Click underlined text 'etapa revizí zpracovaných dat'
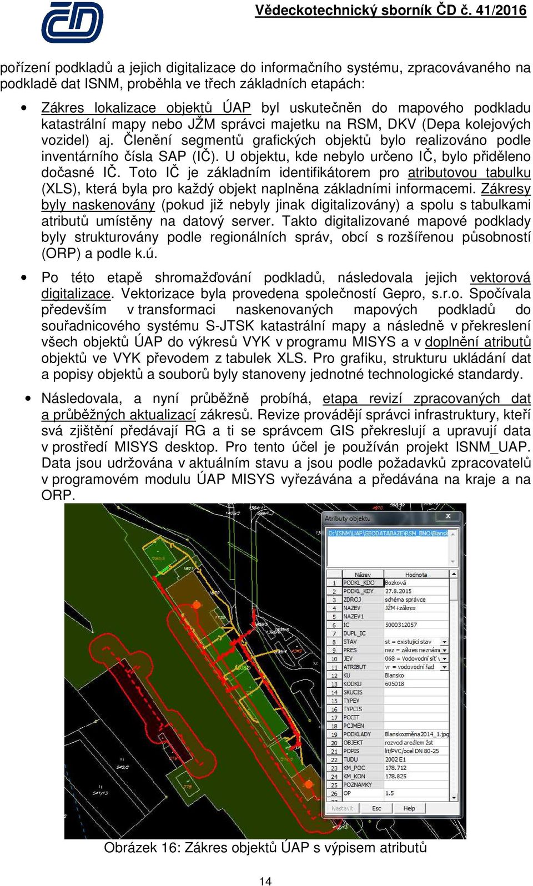 click(426, 399)
